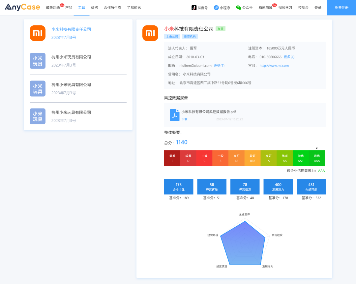Open the http://www.mi.com website link

[274, 66]
